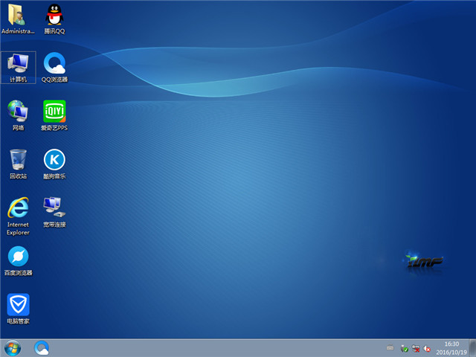The height and width of the screenshot is (357, 476).
Task: Click the muted volume tray icon
Action: click(x=428, y=348)
